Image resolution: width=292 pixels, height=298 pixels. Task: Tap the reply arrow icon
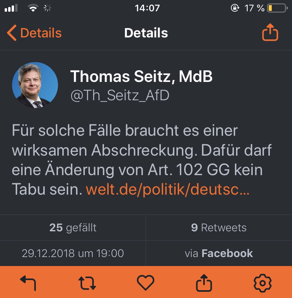pos(28,282)
